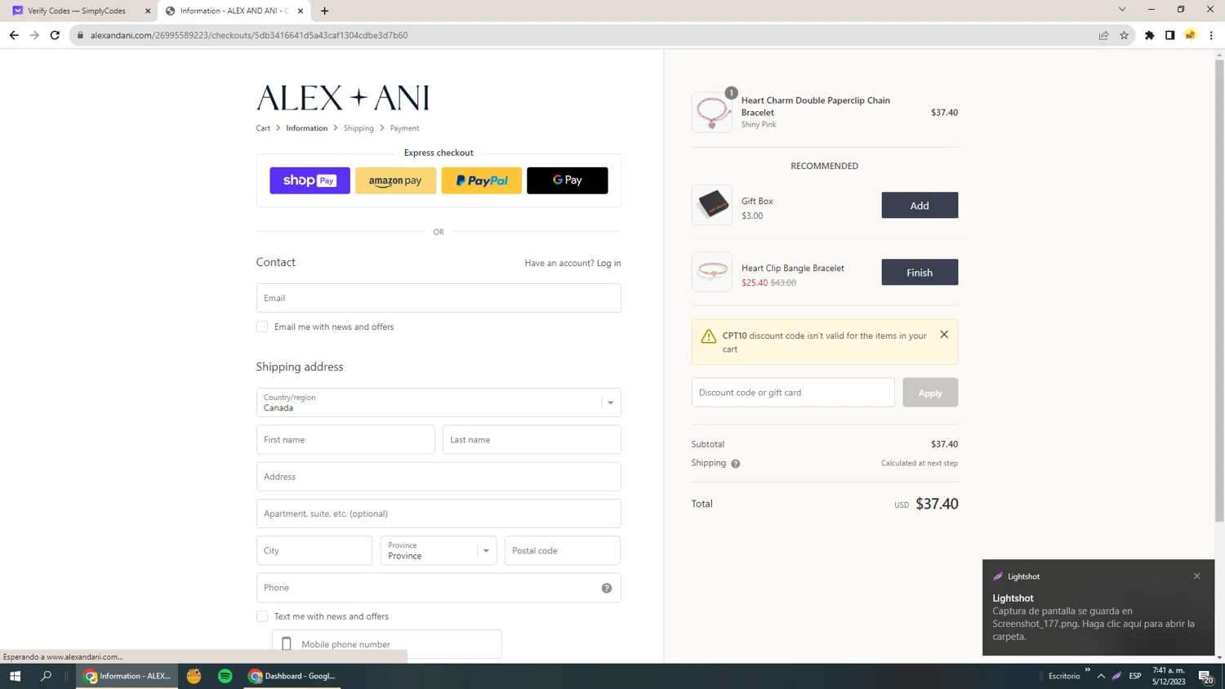The image size is (1225, 689).
Task: Dismiss the CPT10 invalid discount warning
Action: 944,334
